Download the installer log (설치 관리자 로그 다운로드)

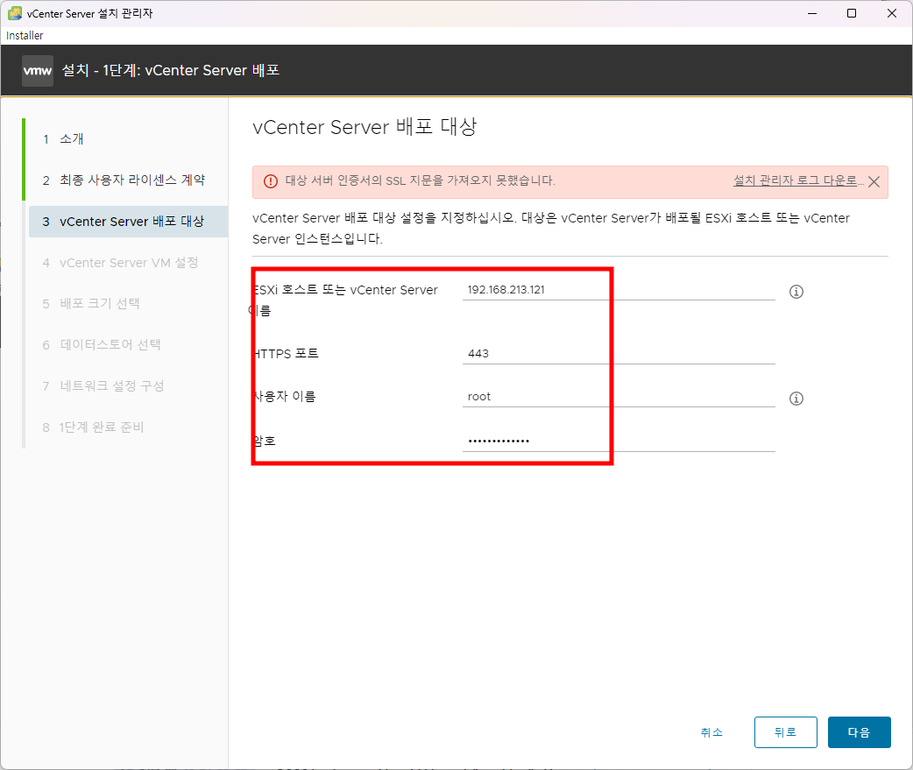point(797,180)
